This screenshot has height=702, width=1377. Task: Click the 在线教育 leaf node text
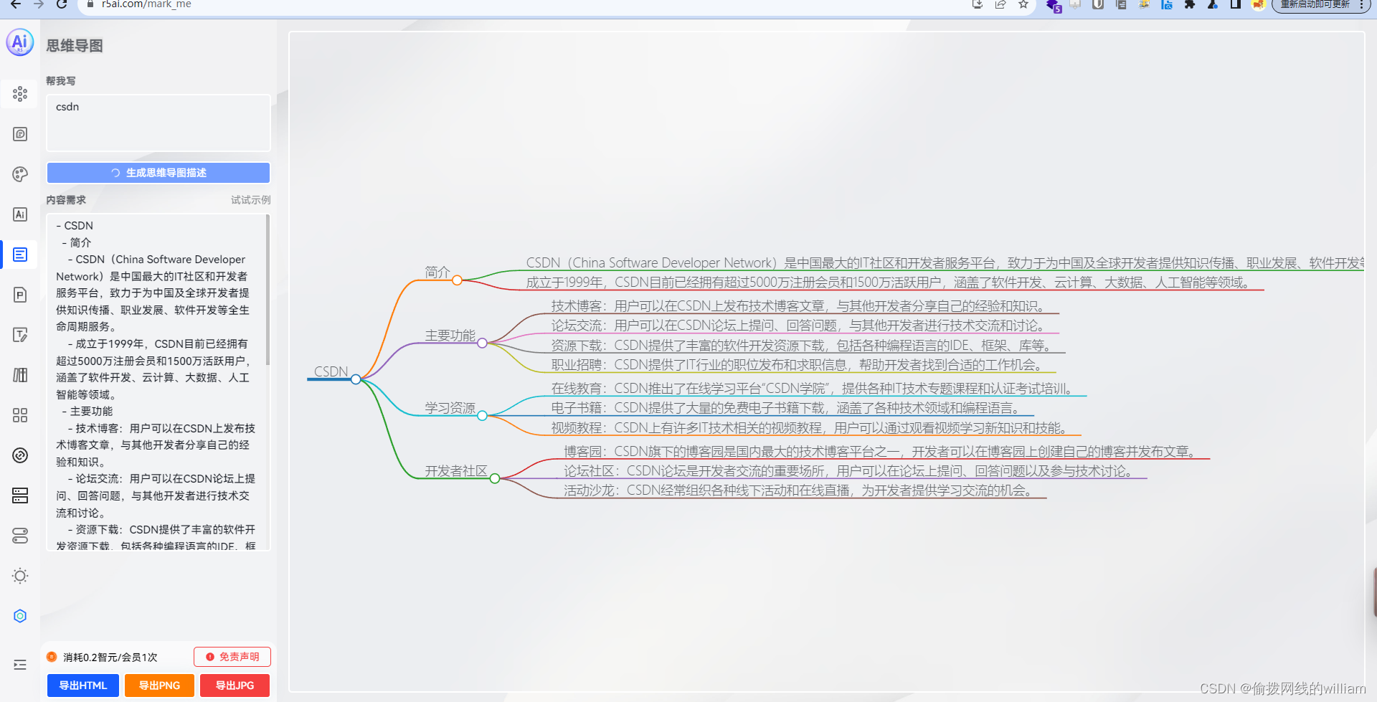pyautogui.click(x=813, y=389)
